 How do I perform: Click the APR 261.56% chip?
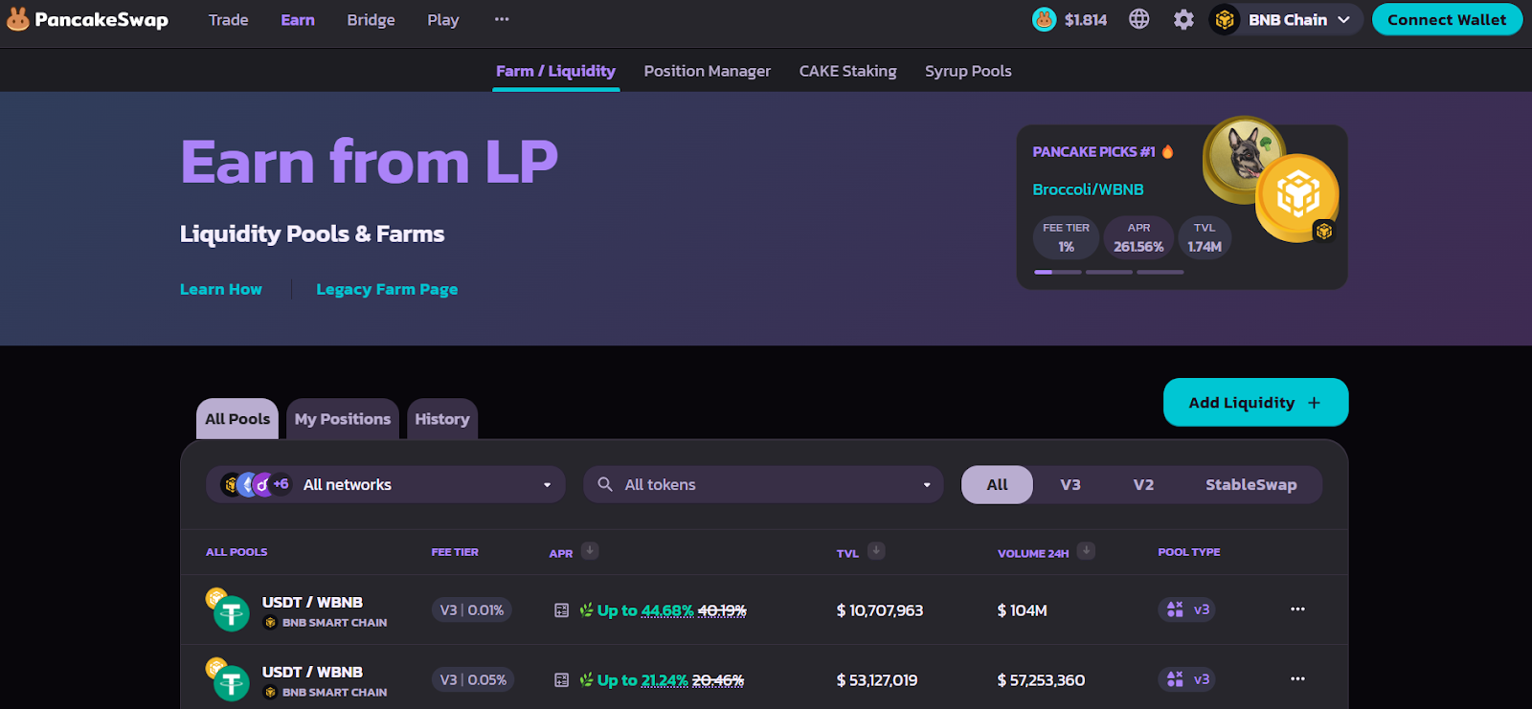point(1138,237)
